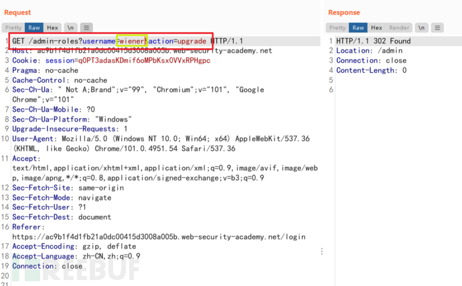Open the Response Hex tab
Image resolution: width=462 pixels, height=286 pixels.
[376, 27]
